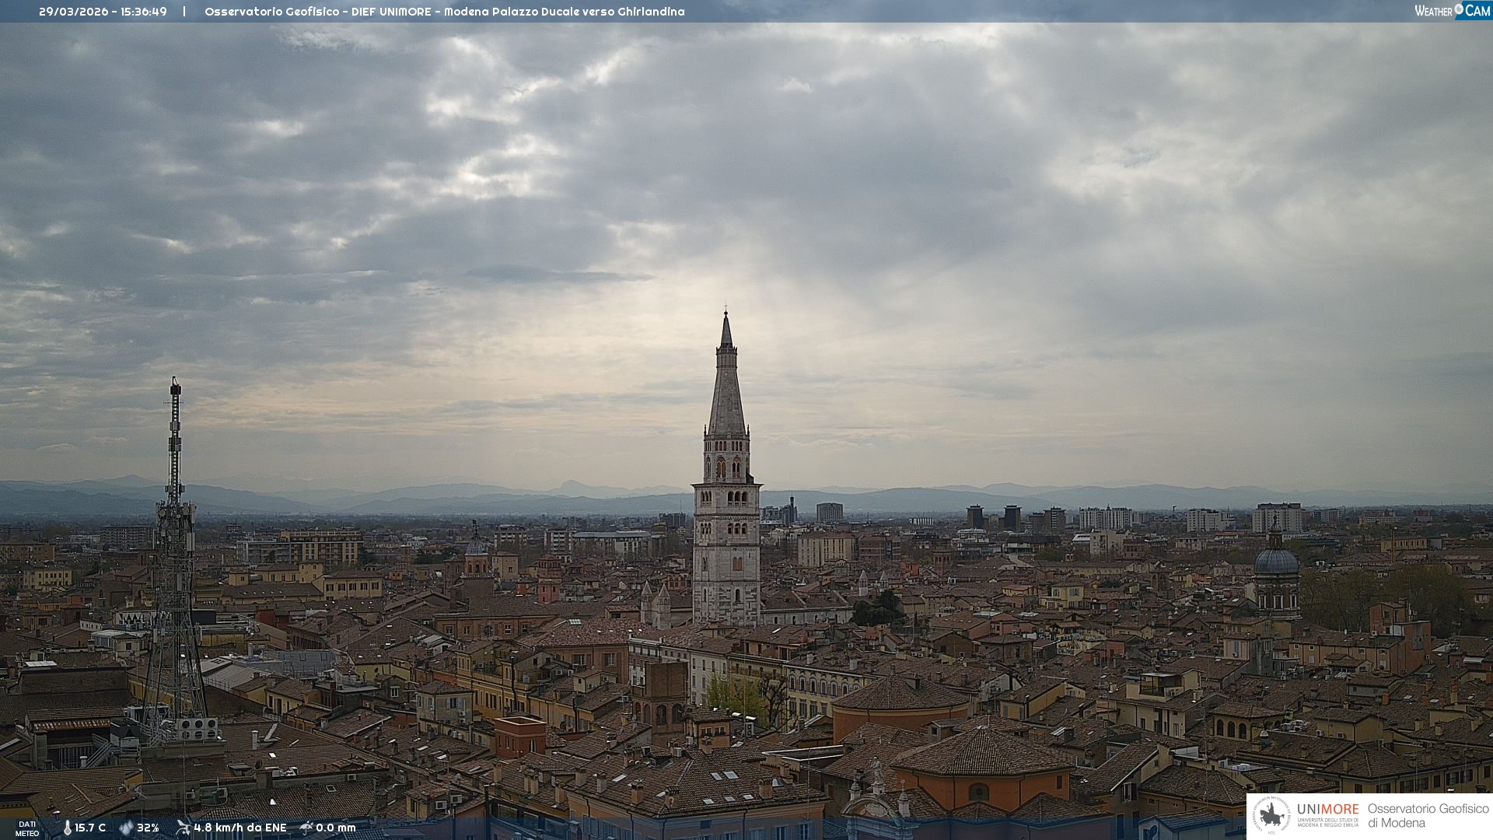Screen dimensions: 1493x840
Task: Click the Ghirlandina tower spire in image
Action: point(726,389)
